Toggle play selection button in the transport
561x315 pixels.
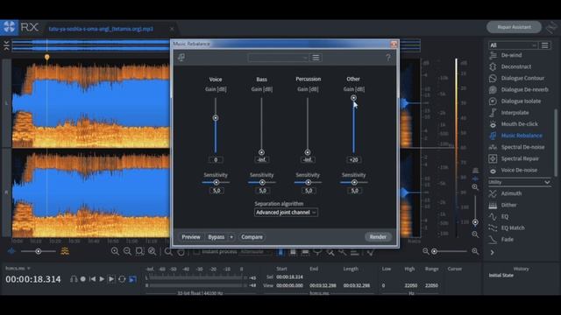pos(111,279)
